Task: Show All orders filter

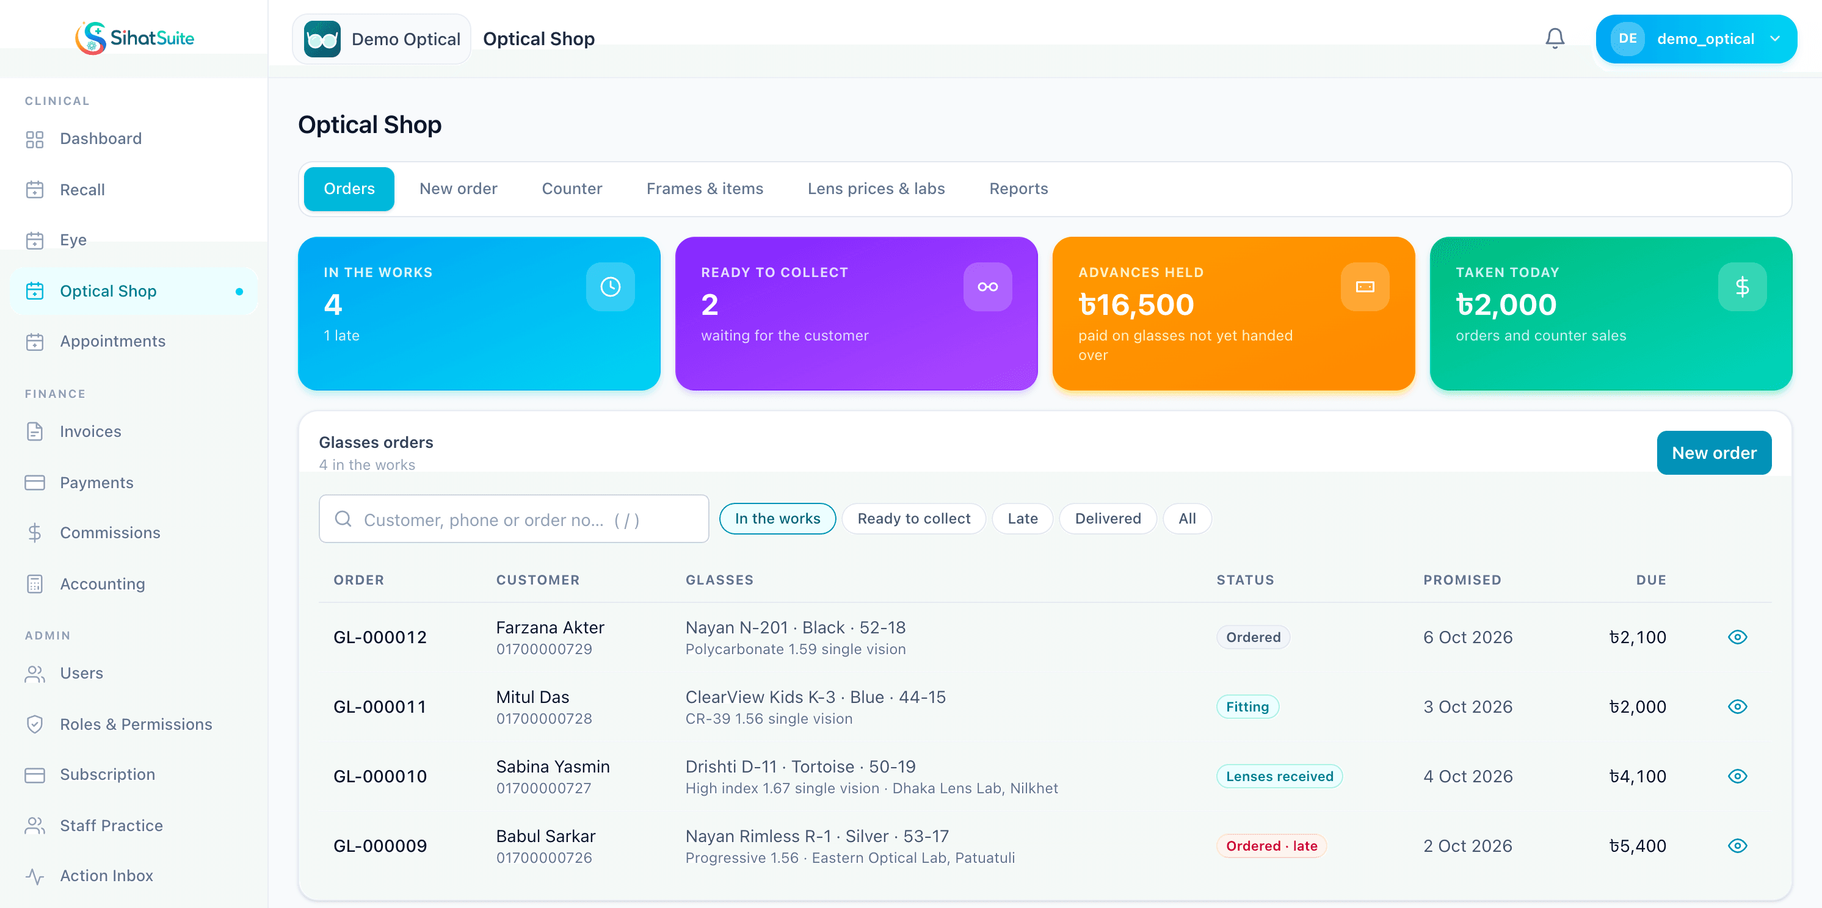Action: (1187, 519)
